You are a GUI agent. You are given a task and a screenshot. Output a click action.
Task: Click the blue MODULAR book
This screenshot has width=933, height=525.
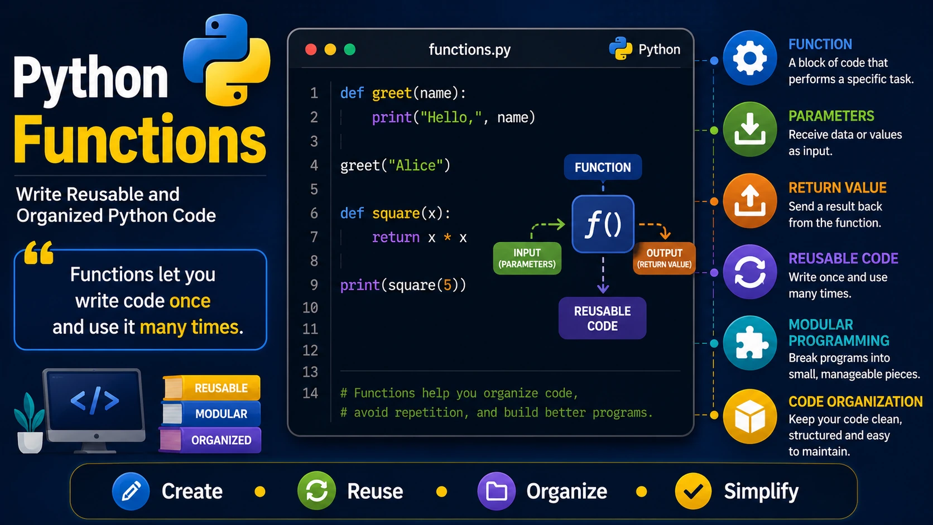coord(211,414)
